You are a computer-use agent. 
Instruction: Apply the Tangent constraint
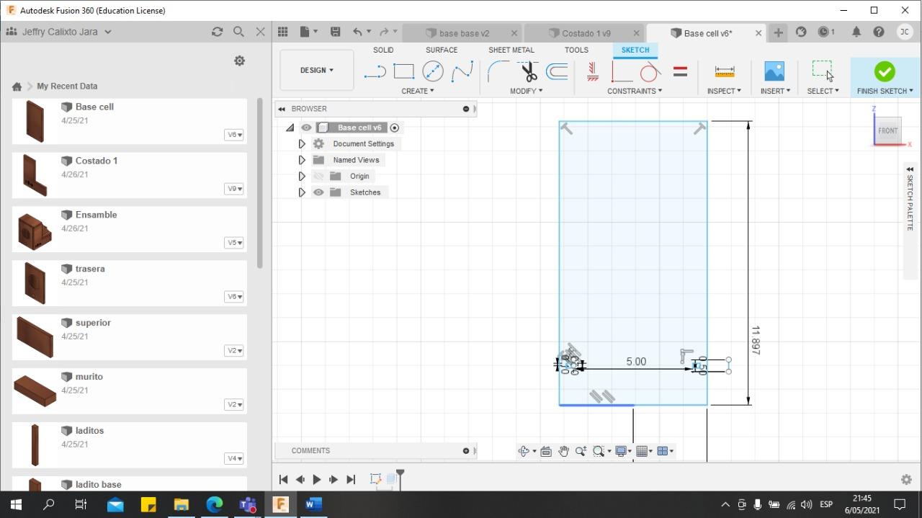click(650, 71)
